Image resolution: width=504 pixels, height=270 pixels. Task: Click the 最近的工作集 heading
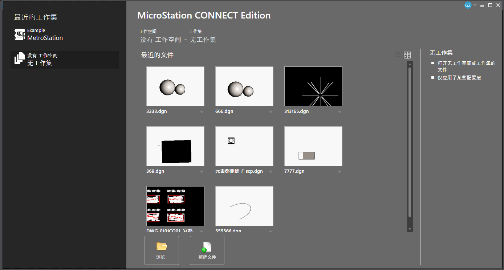point(36,17)
